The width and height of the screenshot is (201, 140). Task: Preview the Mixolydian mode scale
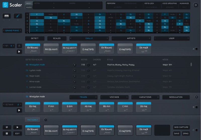click(x=75, y=65)
